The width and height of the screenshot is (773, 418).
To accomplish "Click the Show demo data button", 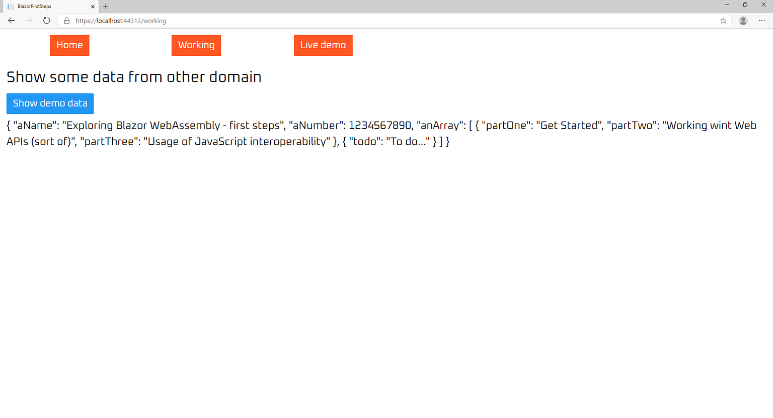I will point(50,103).
